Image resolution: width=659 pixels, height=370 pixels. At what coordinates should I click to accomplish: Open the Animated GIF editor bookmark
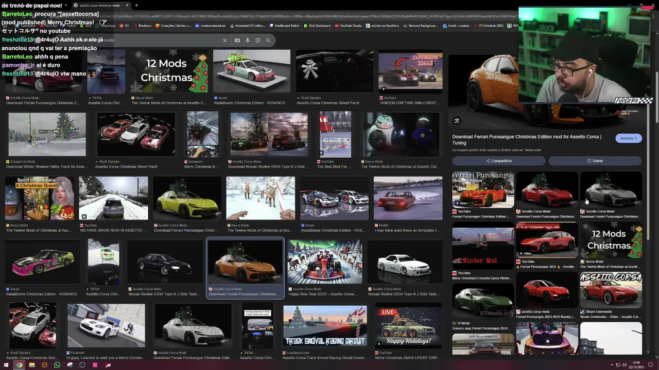click(x=248, y=26)
